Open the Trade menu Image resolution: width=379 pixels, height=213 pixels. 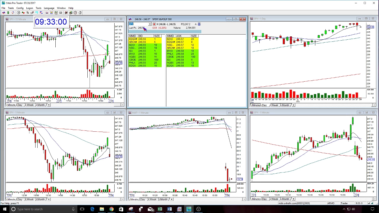[x=11, y=8]
